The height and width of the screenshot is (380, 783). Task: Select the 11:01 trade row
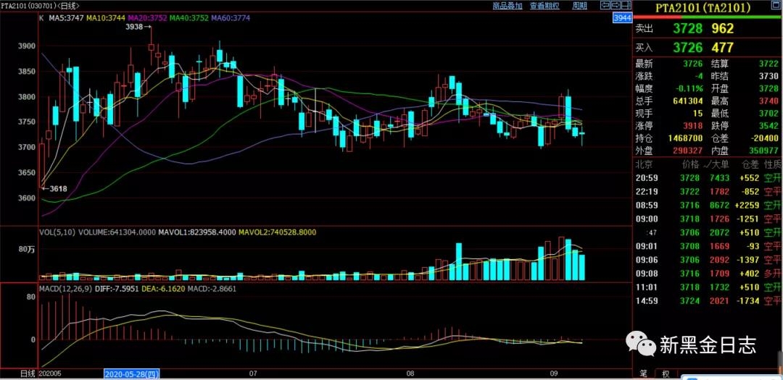point(708,287)
